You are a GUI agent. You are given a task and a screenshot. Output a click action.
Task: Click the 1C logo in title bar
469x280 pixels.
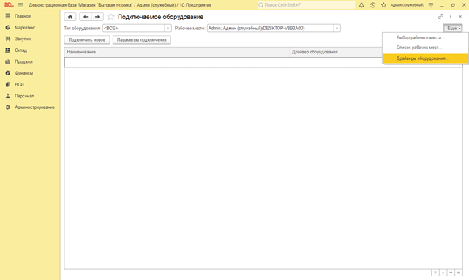9,5
